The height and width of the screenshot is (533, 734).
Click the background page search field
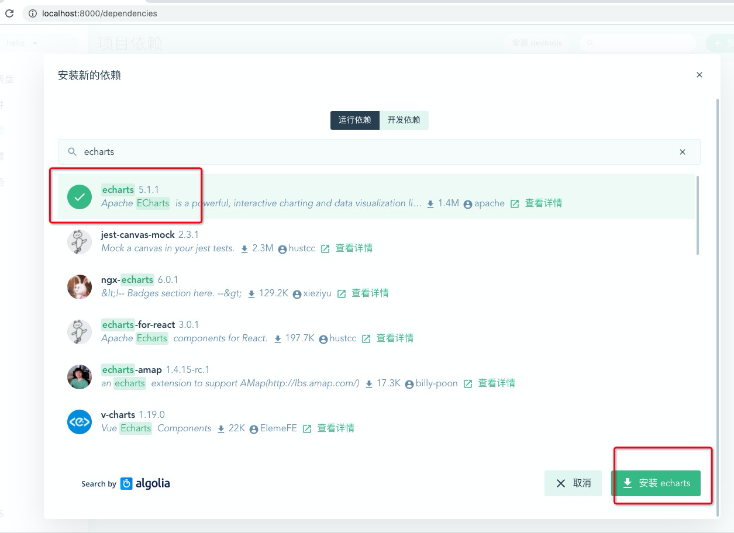pos(638,43)
